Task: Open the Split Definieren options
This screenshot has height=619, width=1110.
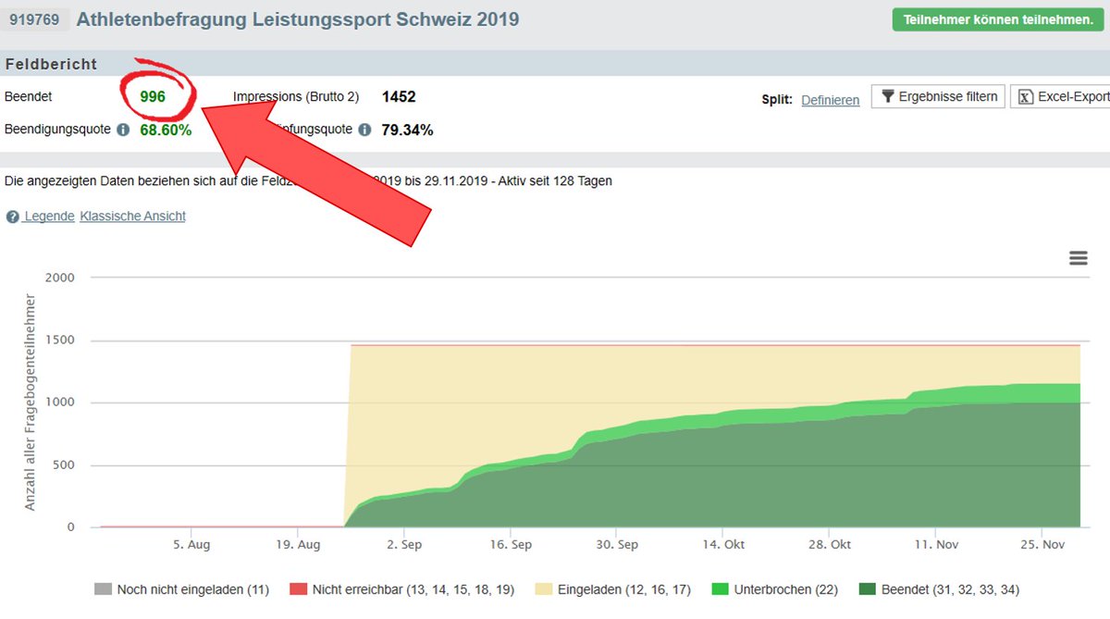Action: coord(830,100)
